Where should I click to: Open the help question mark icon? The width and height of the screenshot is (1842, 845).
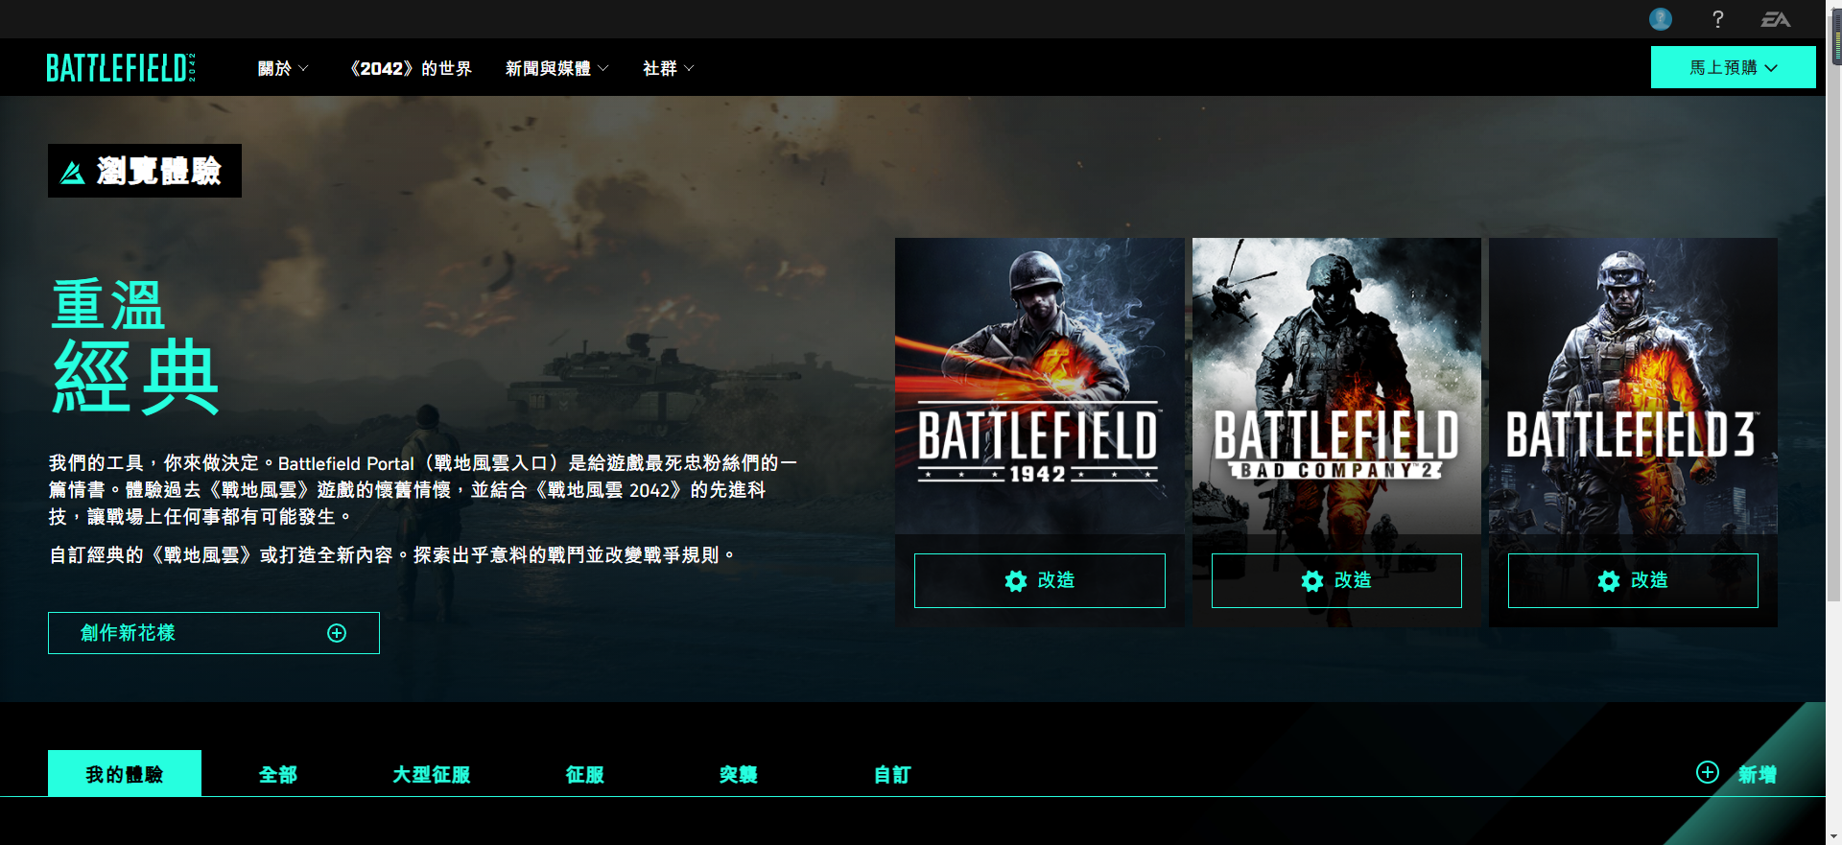click(1717, 19)
